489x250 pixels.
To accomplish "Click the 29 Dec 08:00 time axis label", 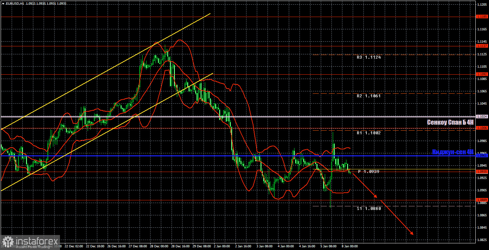I will pyautogui.click(x=201, y=246).
